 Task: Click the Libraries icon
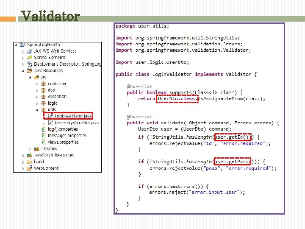pyautogui.click(x=36, y=149)
